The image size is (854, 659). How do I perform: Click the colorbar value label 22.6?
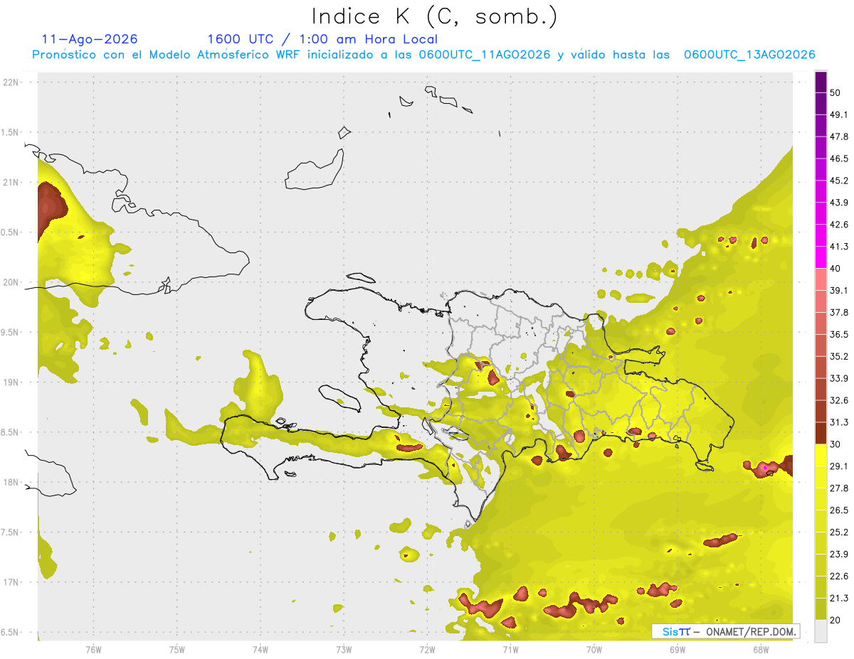[839, 577]
